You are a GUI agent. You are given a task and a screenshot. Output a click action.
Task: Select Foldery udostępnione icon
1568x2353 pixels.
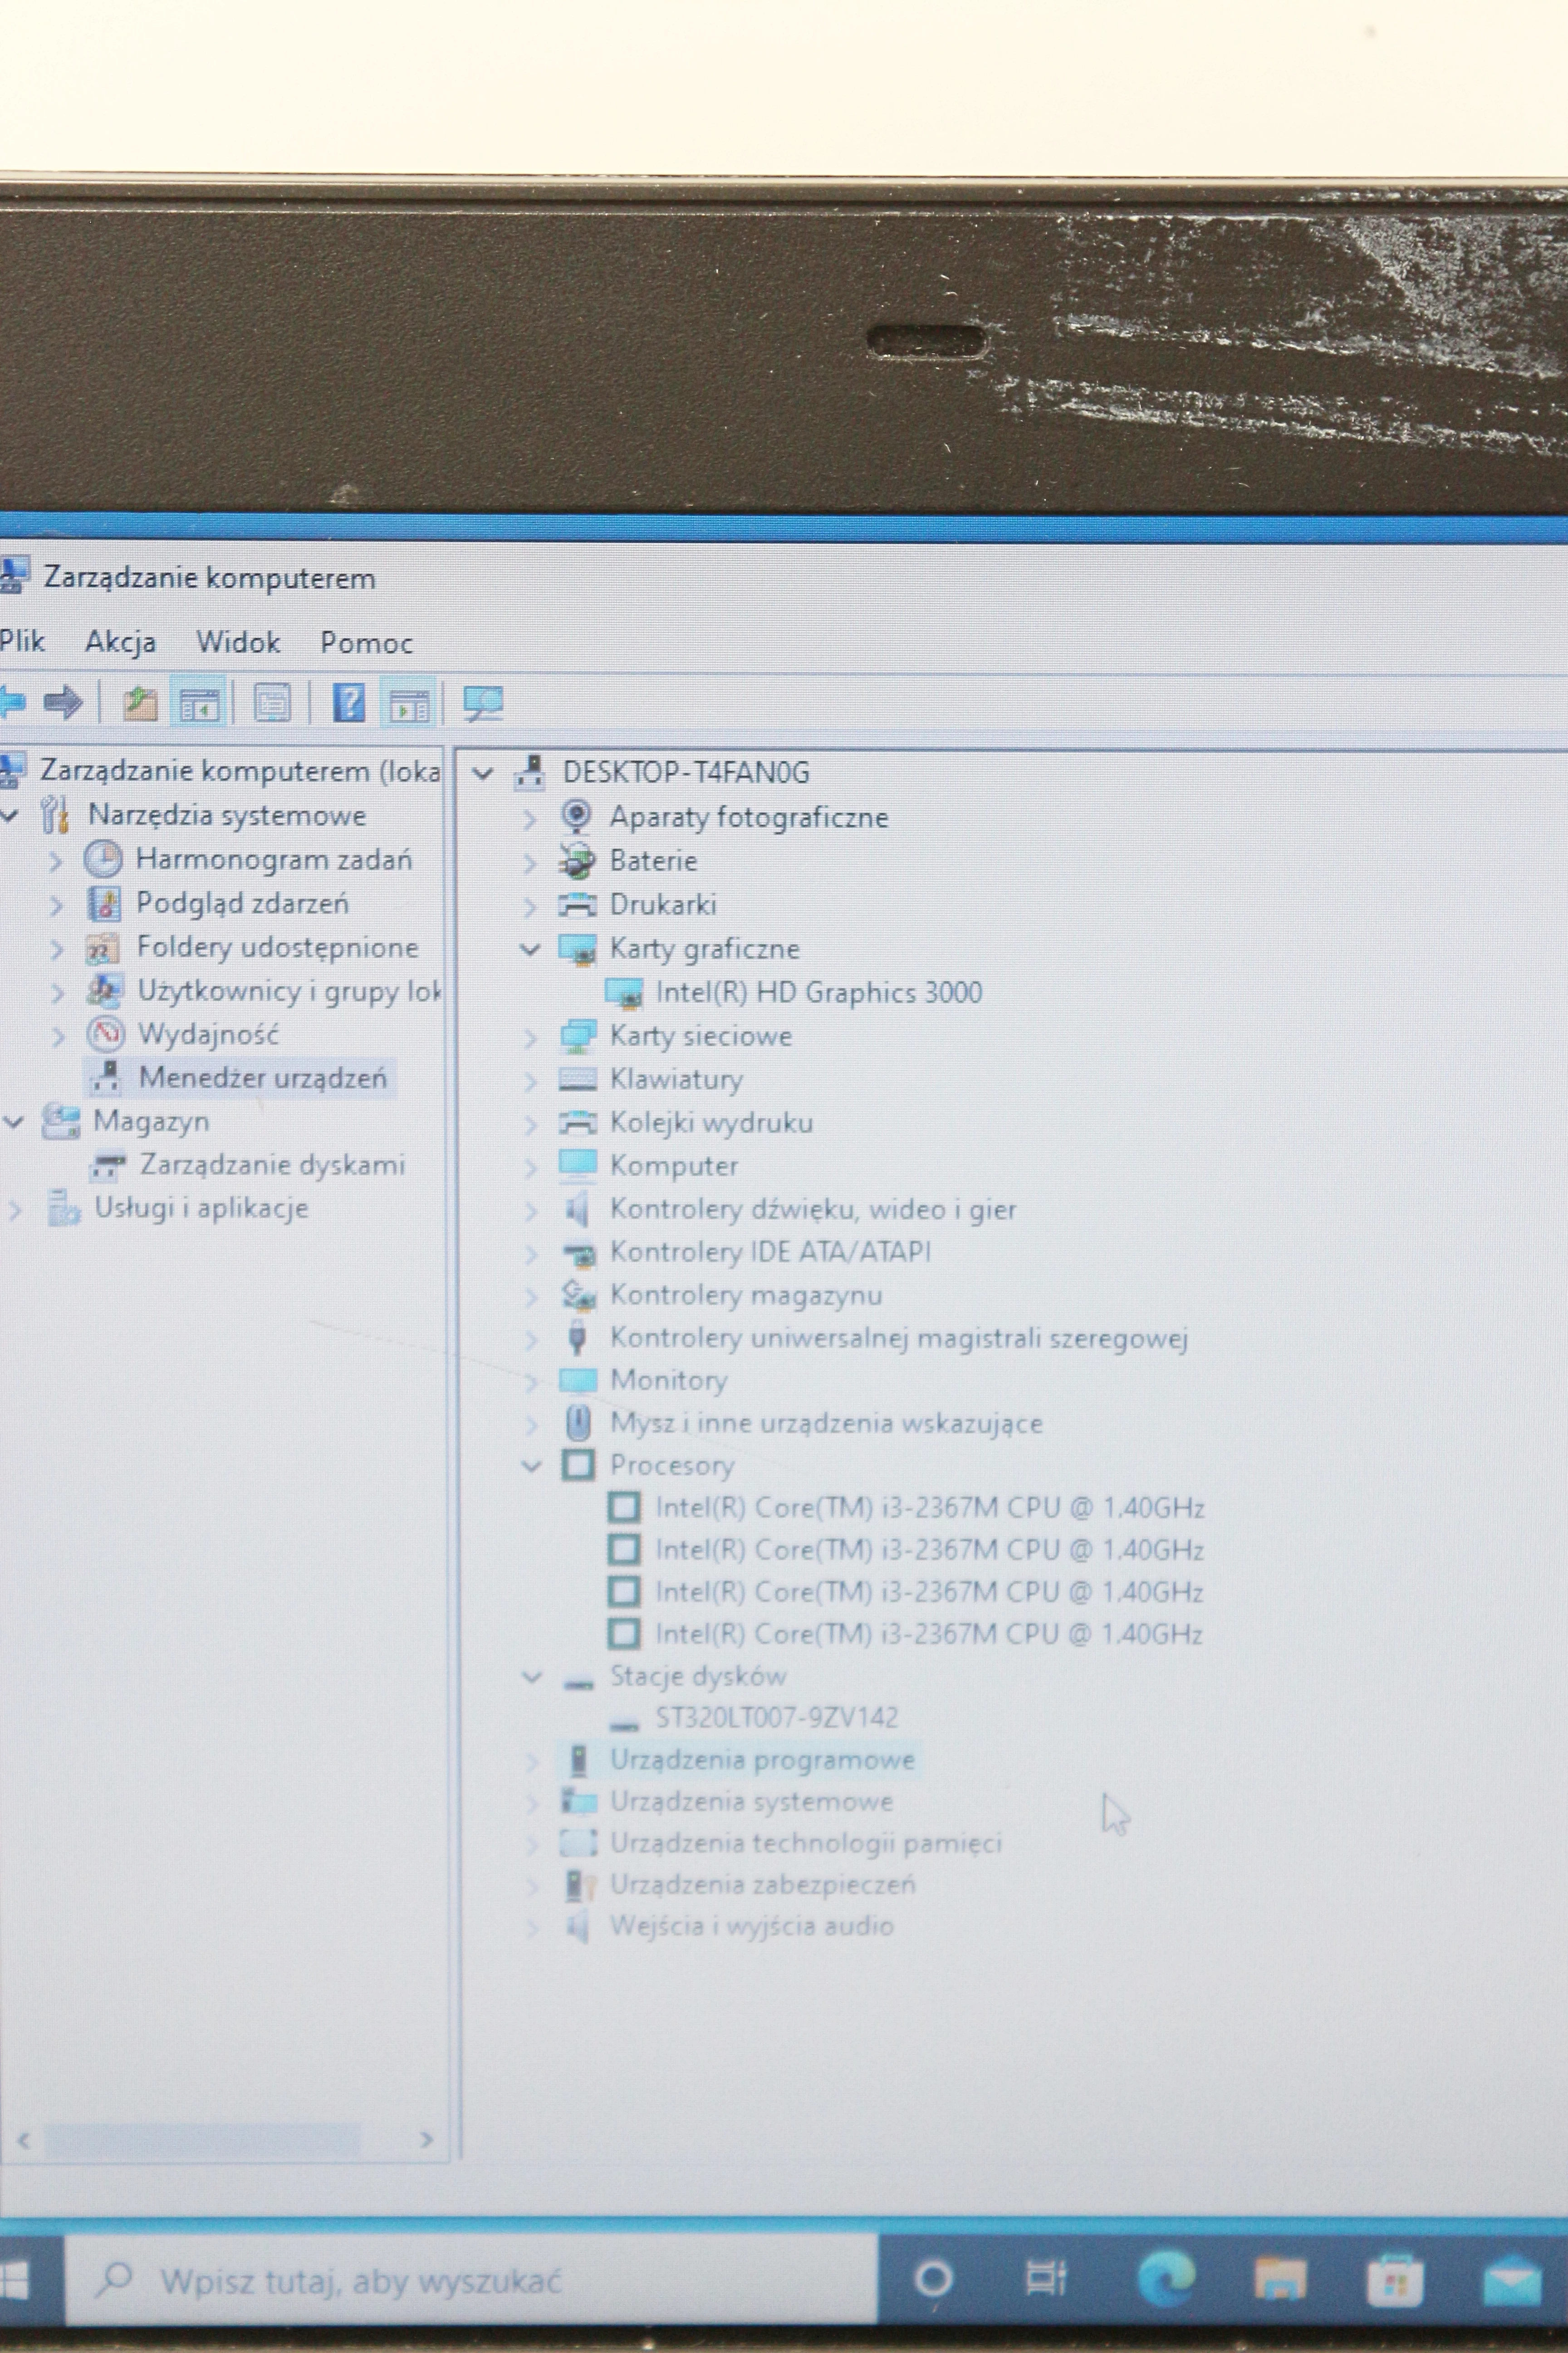pos(103,947)
